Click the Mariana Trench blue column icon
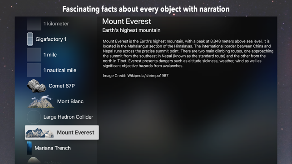 click(x=30, y=148)
